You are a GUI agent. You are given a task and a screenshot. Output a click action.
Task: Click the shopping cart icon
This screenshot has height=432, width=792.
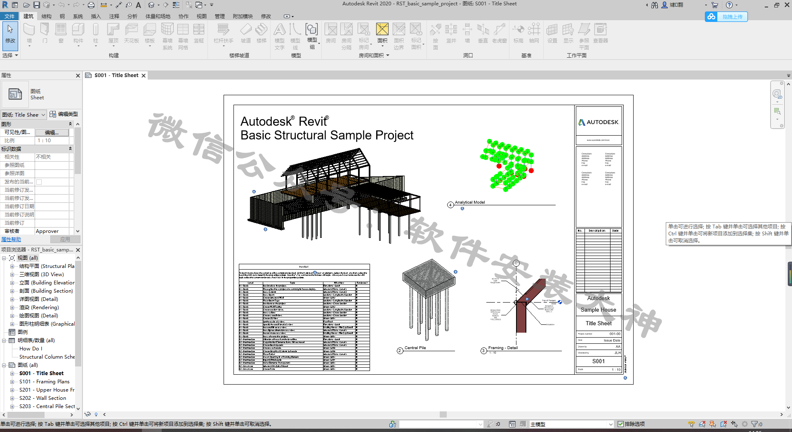point(715,5)
